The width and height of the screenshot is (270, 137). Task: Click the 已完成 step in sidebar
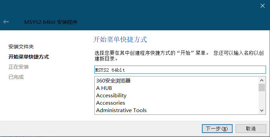[x=16, y=77]
